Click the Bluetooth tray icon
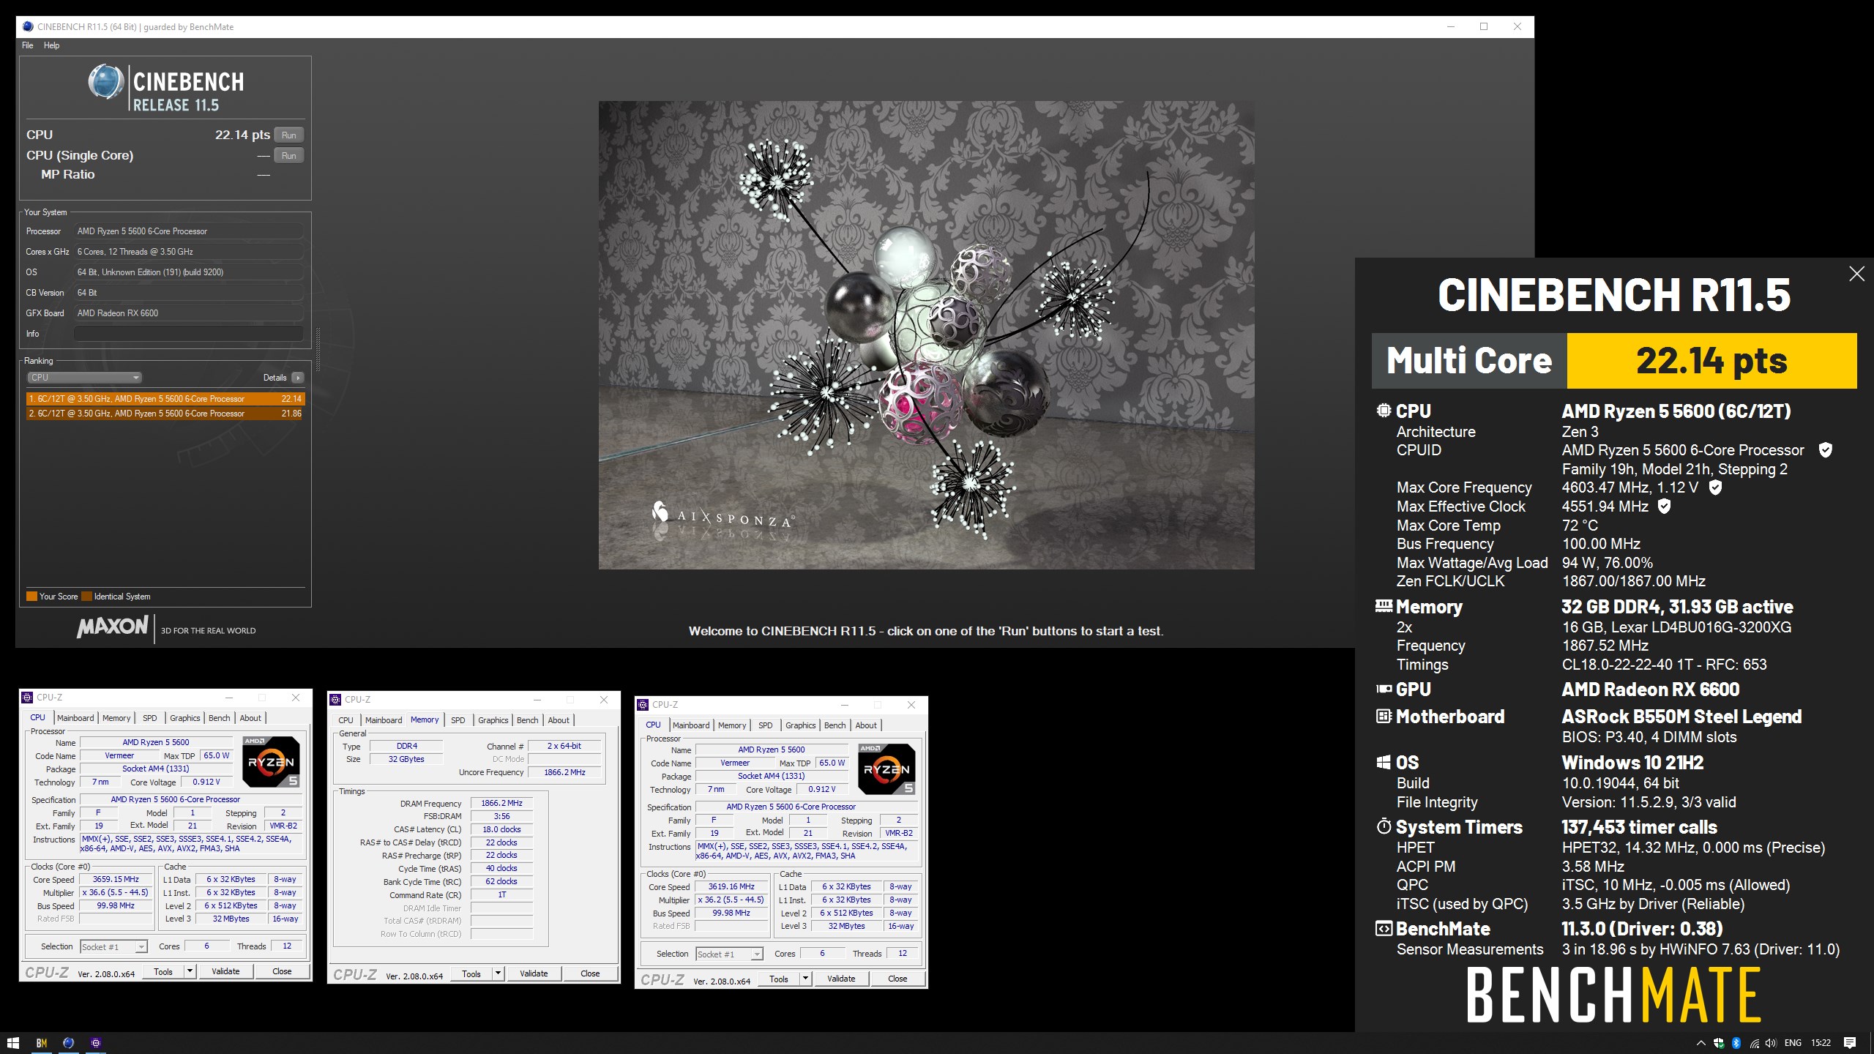1874x1054 pixels. point(1736,1043)
